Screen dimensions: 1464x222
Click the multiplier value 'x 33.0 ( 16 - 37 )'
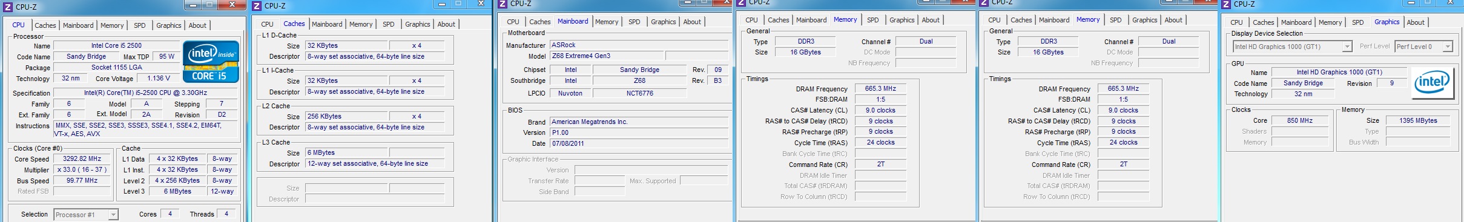82,170
